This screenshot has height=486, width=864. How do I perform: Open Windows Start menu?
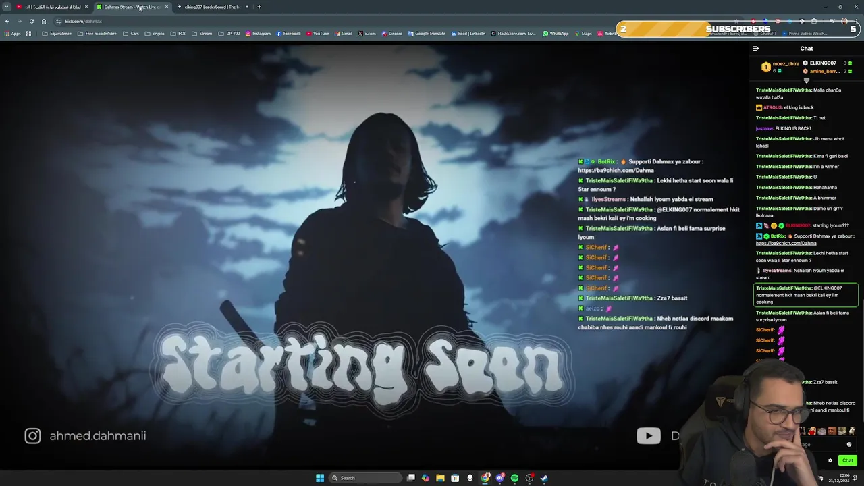click(320, 478)
